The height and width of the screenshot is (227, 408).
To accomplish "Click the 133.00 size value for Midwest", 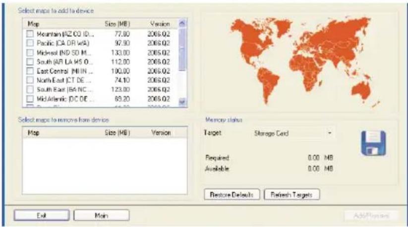I will [120, 52].
